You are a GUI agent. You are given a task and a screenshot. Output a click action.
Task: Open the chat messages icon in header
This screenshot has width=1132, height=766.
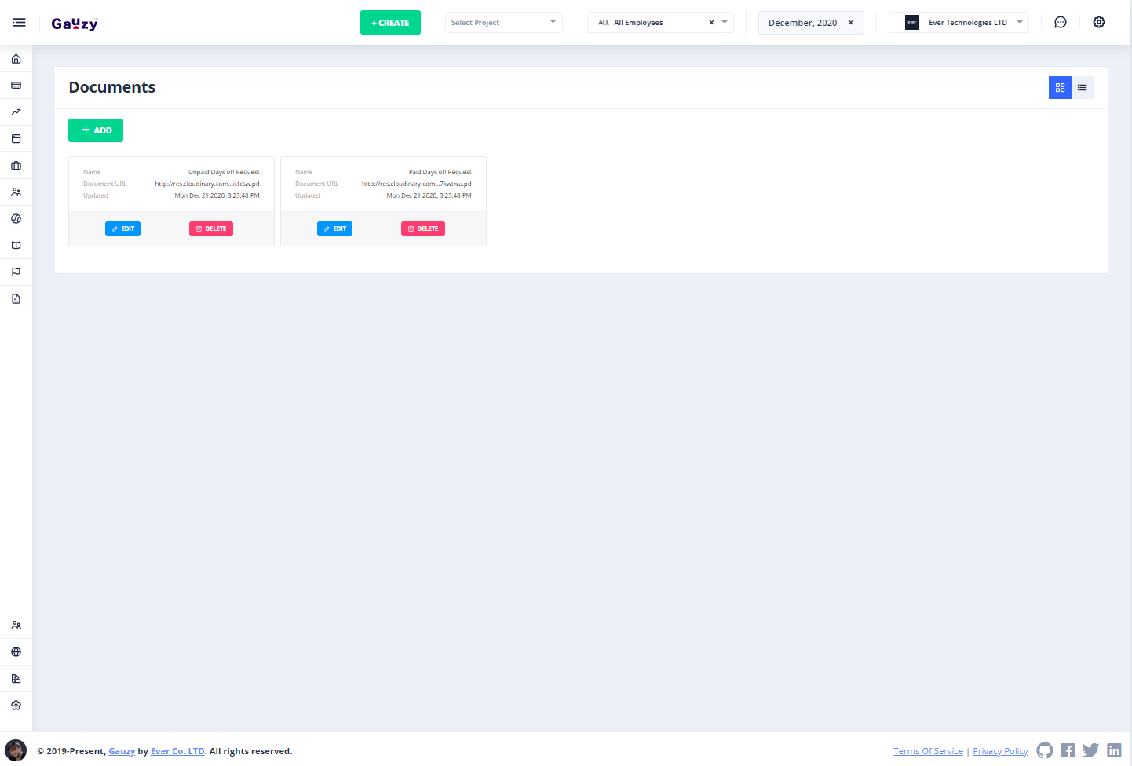[x=1060, y=23]
